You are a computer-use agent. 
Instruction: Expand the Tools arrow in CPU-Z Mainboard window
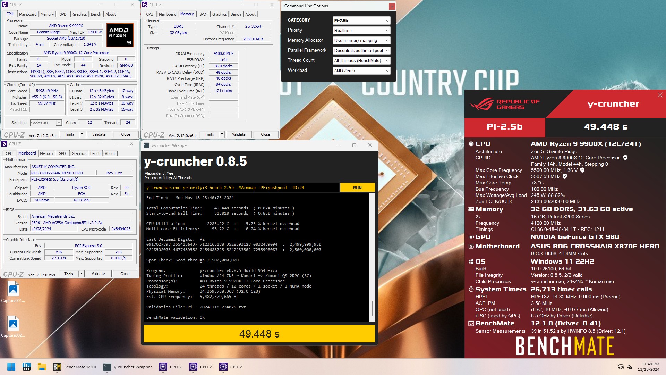(81, 274)
